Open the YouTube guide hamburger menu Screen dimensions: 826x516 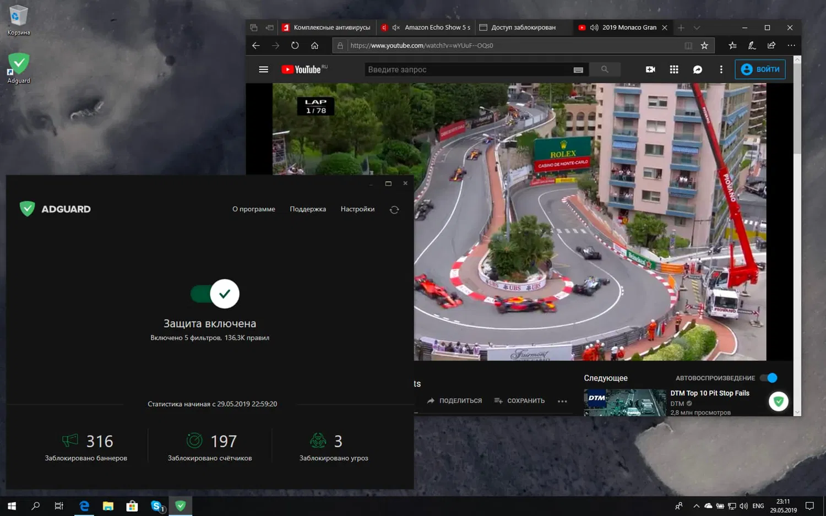pos(263,69)
